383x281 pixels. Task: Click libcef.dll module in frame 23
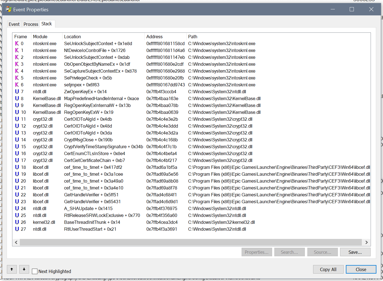point(41,202)
